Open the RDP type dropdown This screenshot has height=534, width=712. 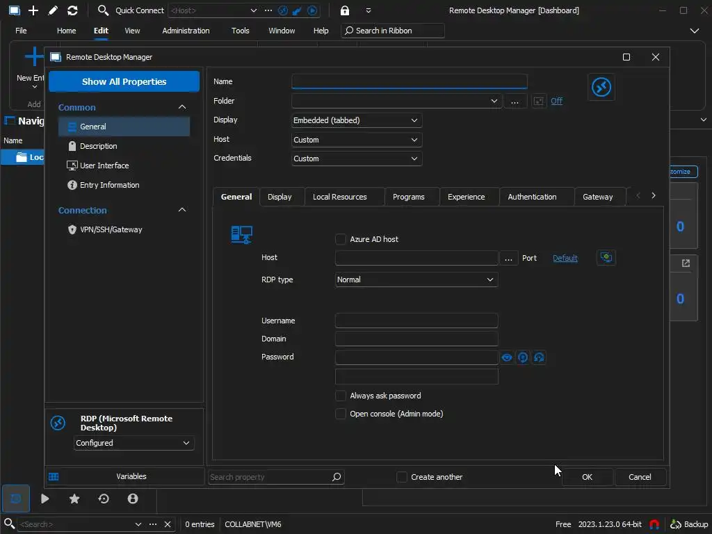(416, 280)
